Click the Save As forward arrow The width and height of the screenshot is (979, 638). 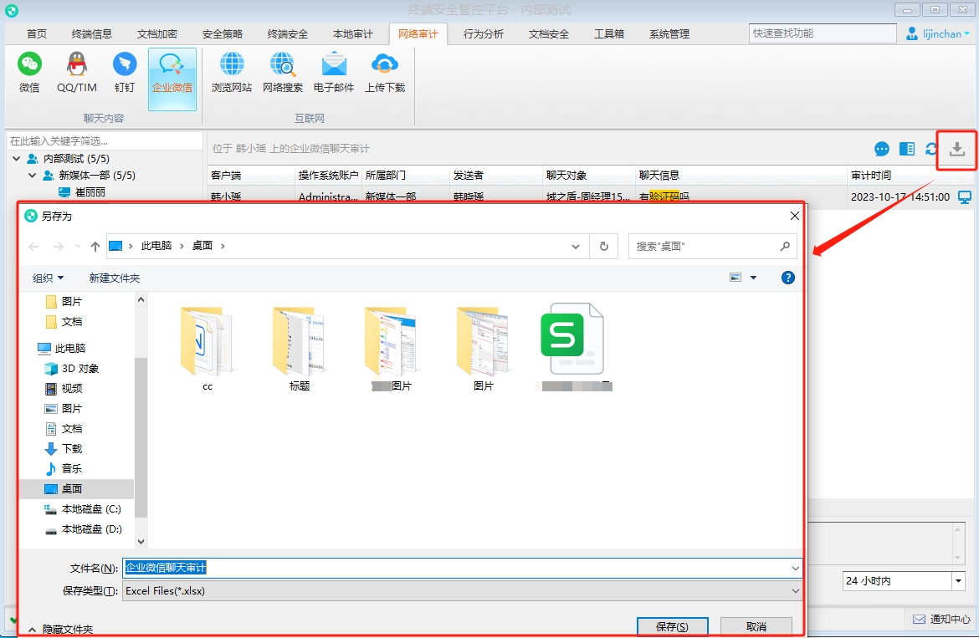pos(58,247)
